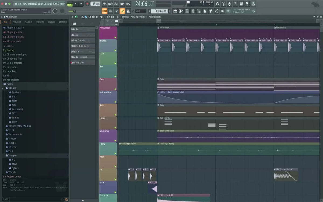
Task: Select the Paint brush tool in Playlist
Action: (86, 17)
